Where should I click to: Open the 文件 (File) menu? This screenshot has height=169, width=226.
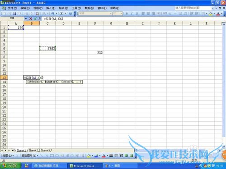click(x=12, y=8)
